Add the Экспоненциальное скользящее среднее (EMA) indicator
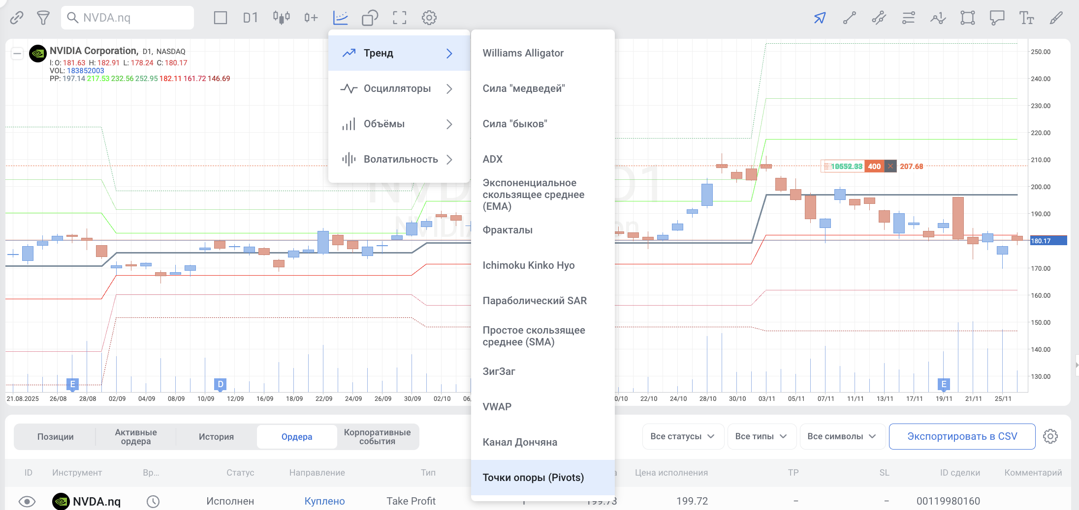Image resolution: width=1079 pixels, height=510 pixels. pyautogui.click(x=543, y=195)
